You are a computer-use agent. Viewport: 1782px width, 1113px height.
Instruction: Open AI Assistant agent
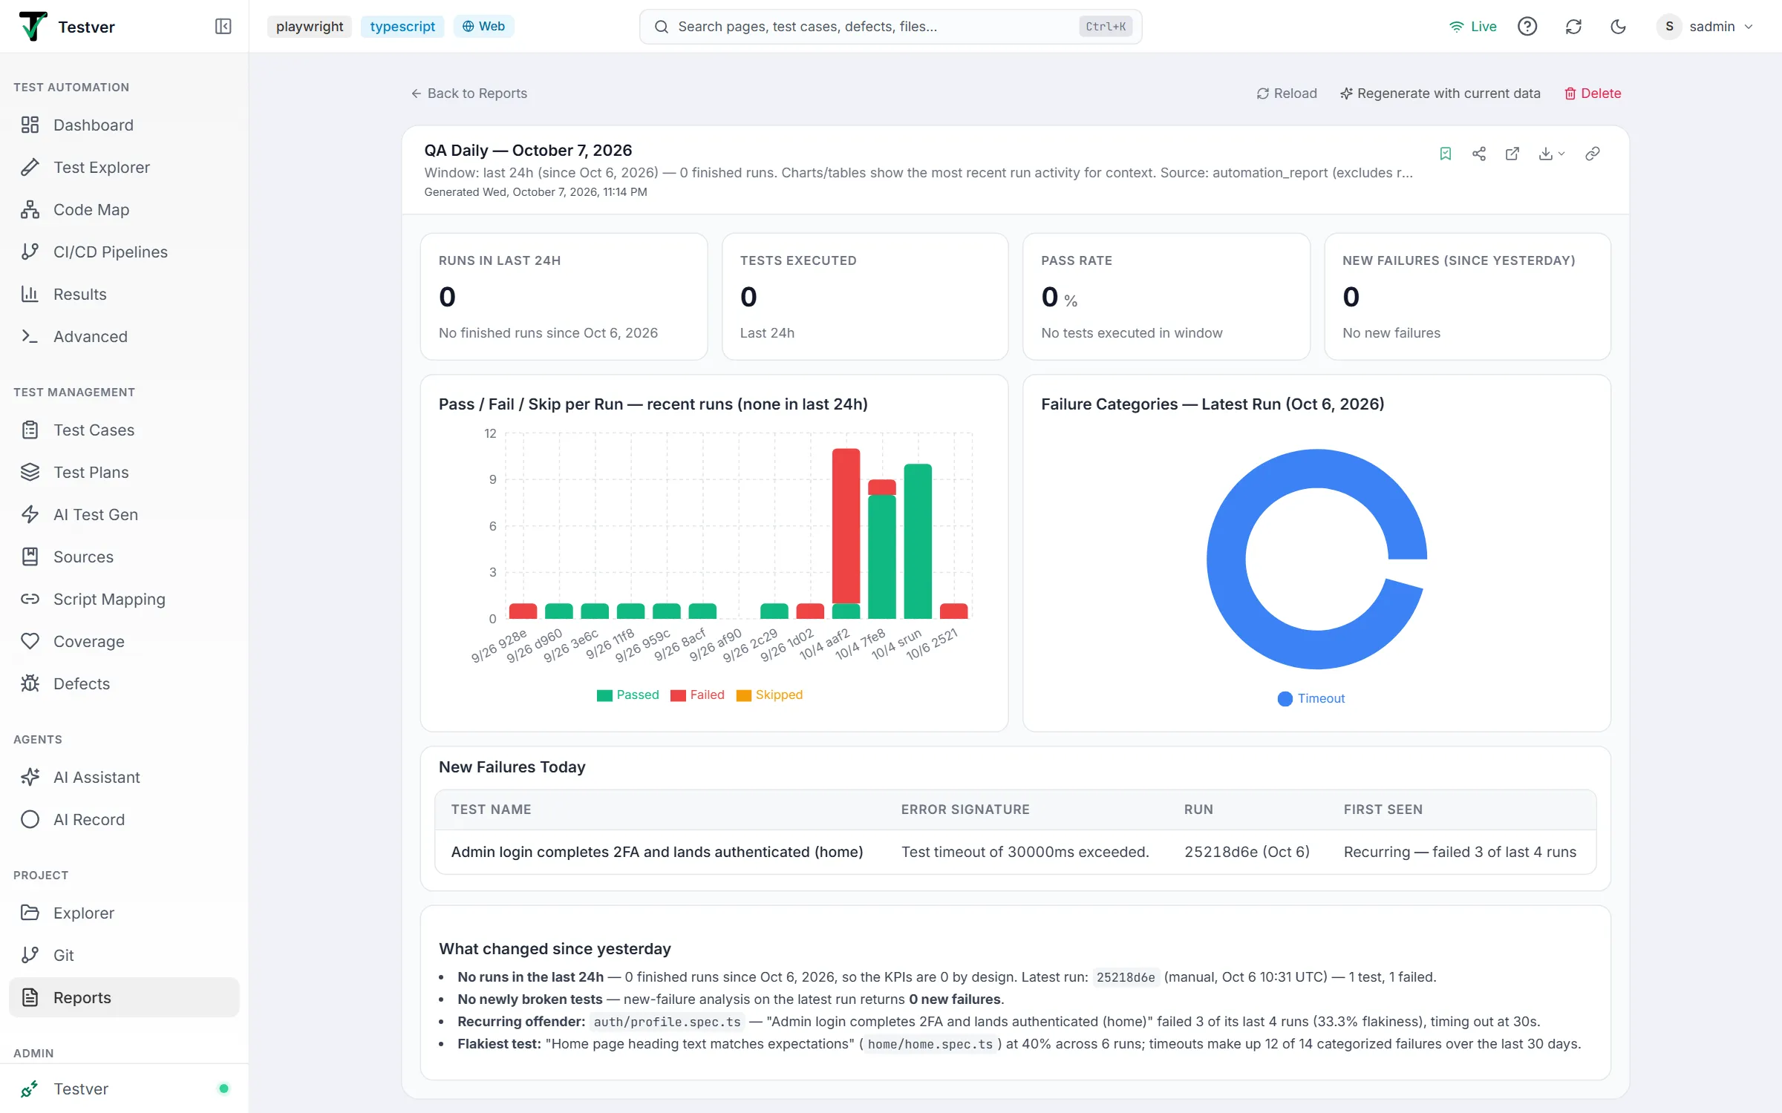[124, 777]
